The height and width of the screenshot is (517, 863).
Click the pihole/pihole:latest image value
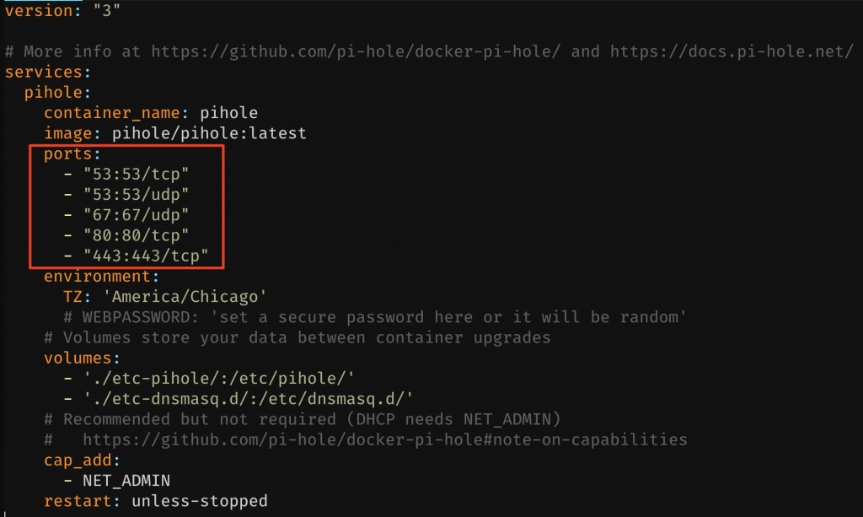pyautogui.click(x=209, y=133)
